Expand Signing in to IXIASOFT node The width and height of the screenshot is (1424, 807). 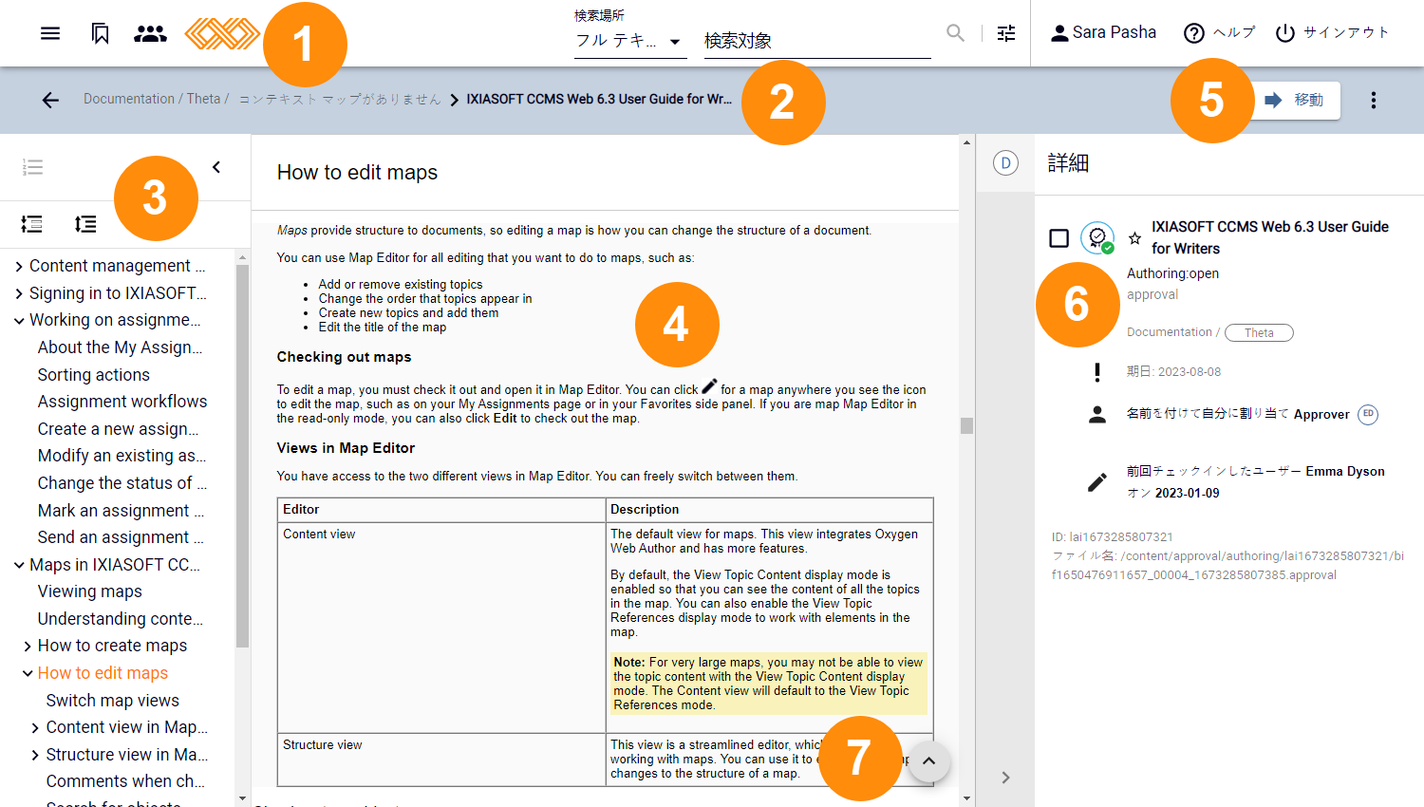(19, 294)
